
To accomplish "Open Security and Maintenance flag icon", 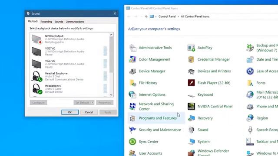I will (132, 130).
